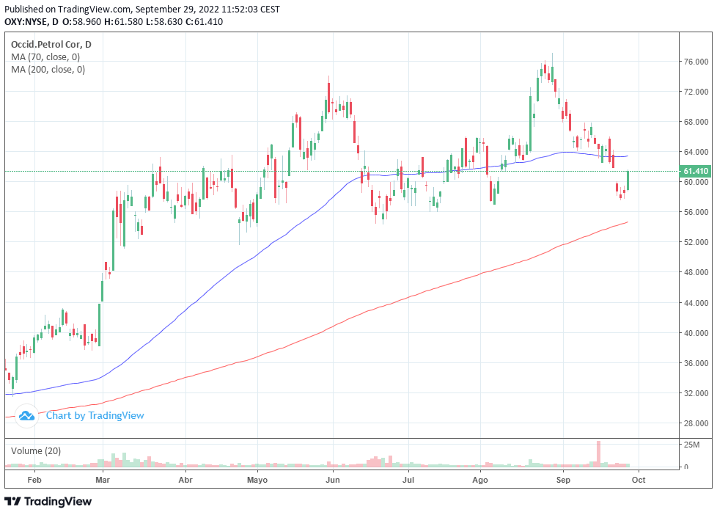Click the TradingView cloud logo icon

tap(26, 416)
